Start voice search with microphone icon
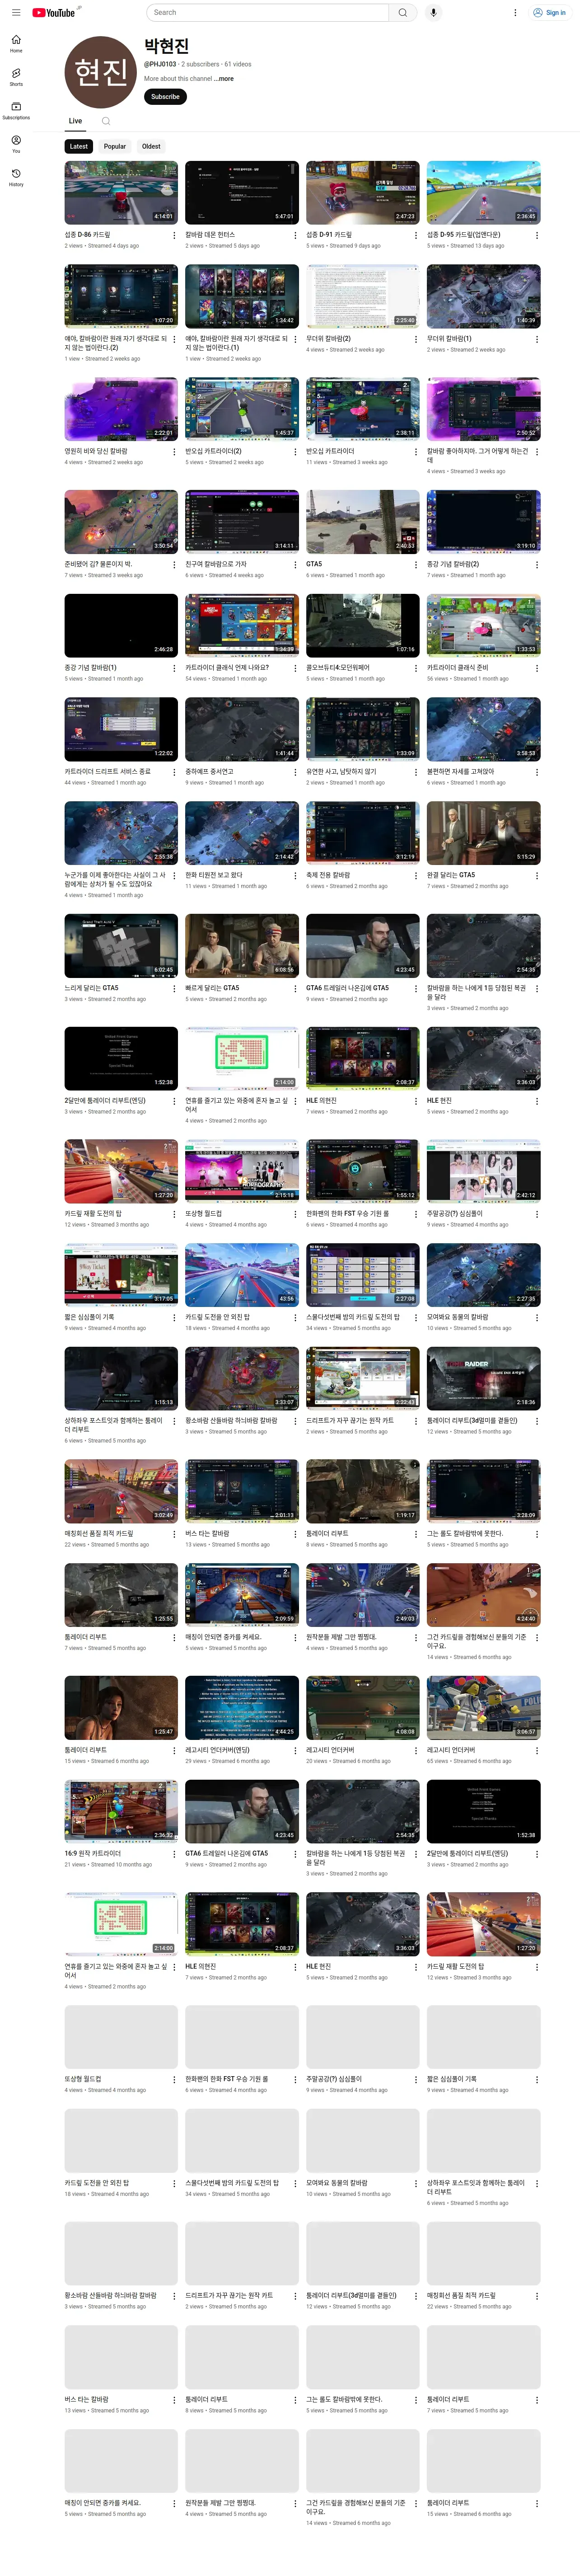This screenshot has height=2576, width=580. [433, 13]
